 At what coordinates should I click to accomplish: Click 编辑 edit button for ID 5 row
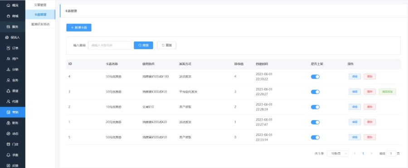pos(355,137)
